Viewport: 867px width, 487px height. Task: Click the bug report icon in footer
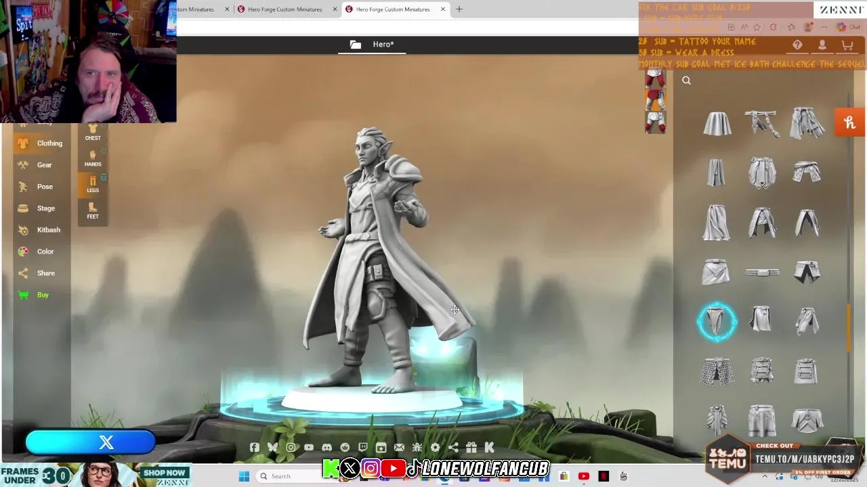coord(417,447)
